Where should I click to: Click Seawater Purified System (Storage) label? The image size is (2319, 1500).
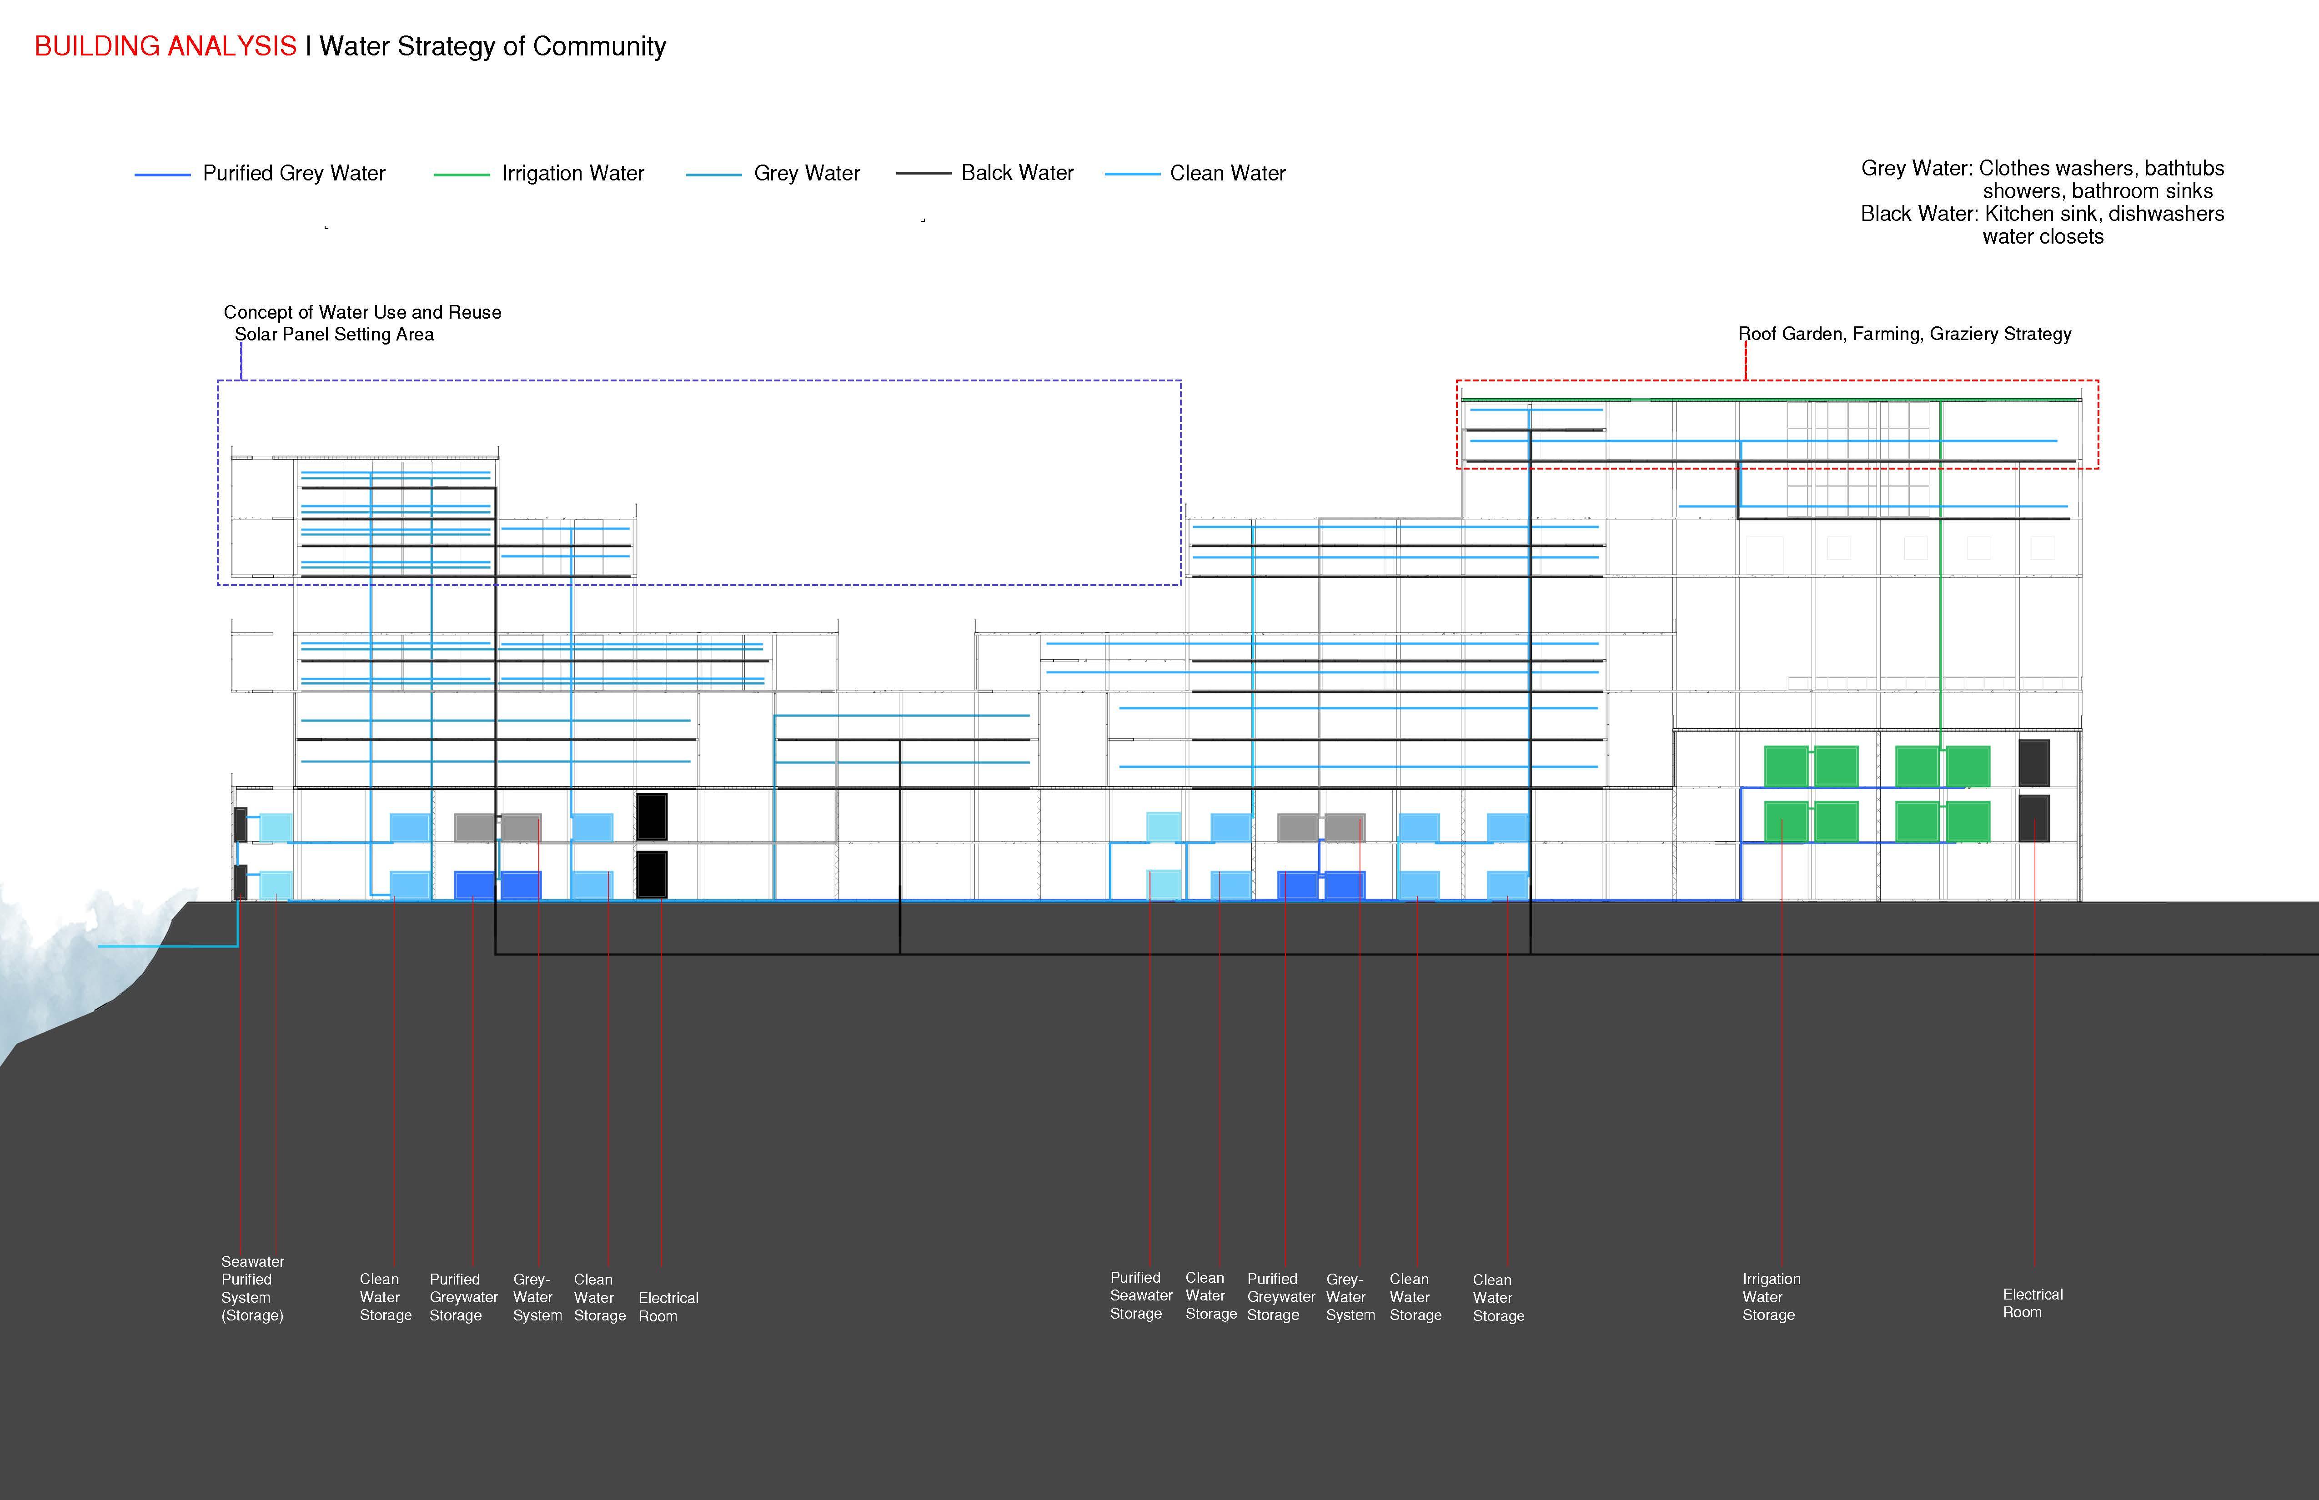251,1288
